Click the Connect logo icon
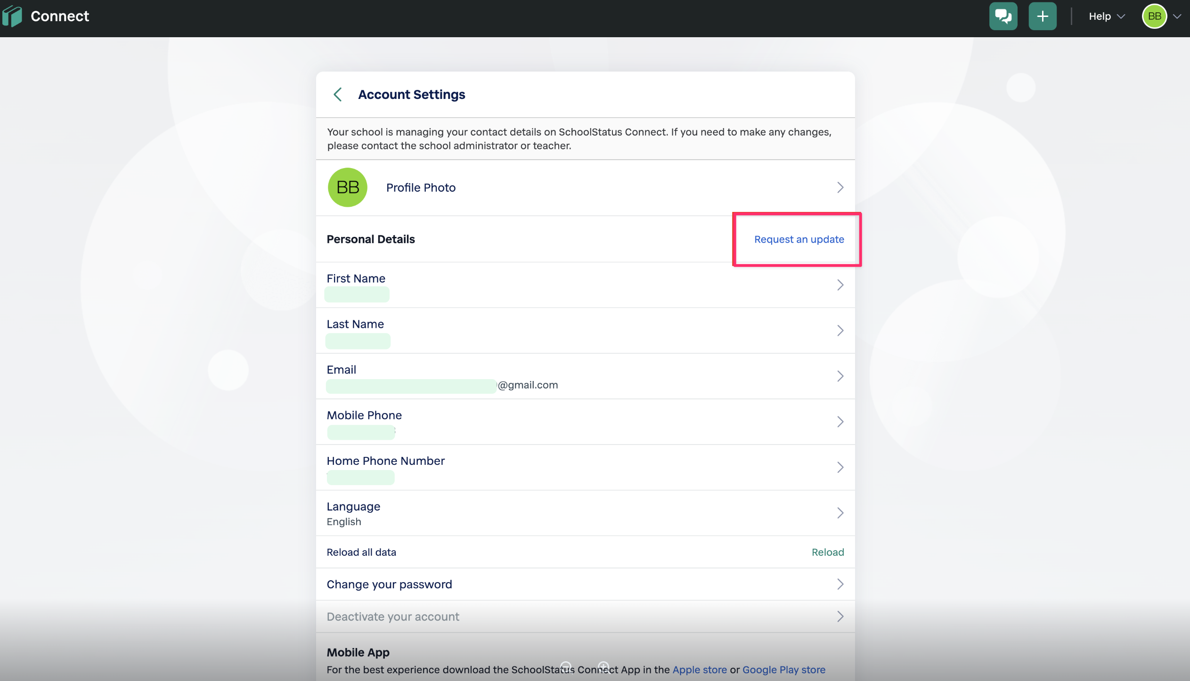The image size is (1190, 681). (x=12, y=16)
